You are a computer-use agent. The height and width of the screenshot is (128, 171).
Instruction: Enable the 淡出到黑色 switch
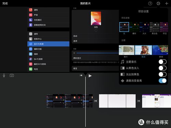click(162, 74)
